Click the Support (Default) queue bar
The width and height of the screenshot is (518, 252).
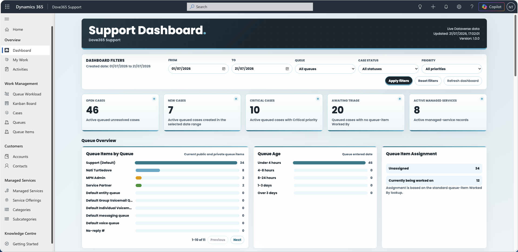(186, 163)
